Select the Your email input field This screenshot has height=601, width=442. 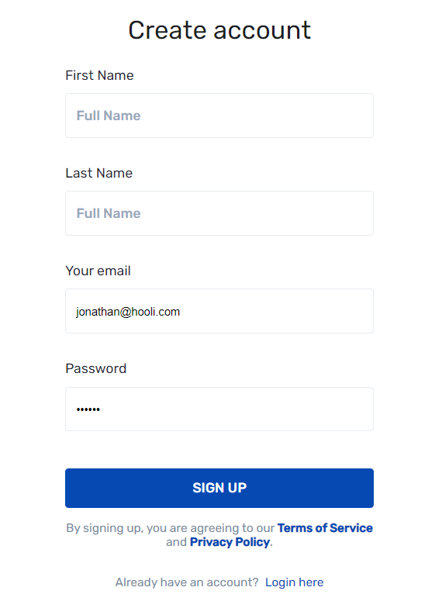tap(219, 311)
